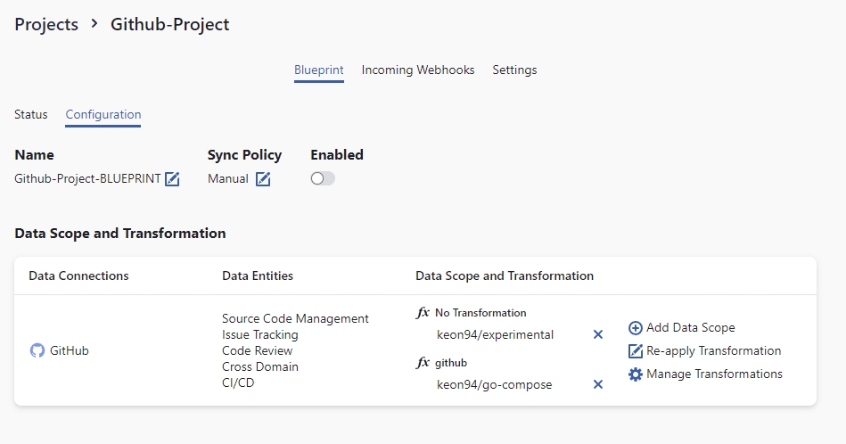Click the Manage Transformations gear icon
This screenshot has height=444, width=846.
636,374
